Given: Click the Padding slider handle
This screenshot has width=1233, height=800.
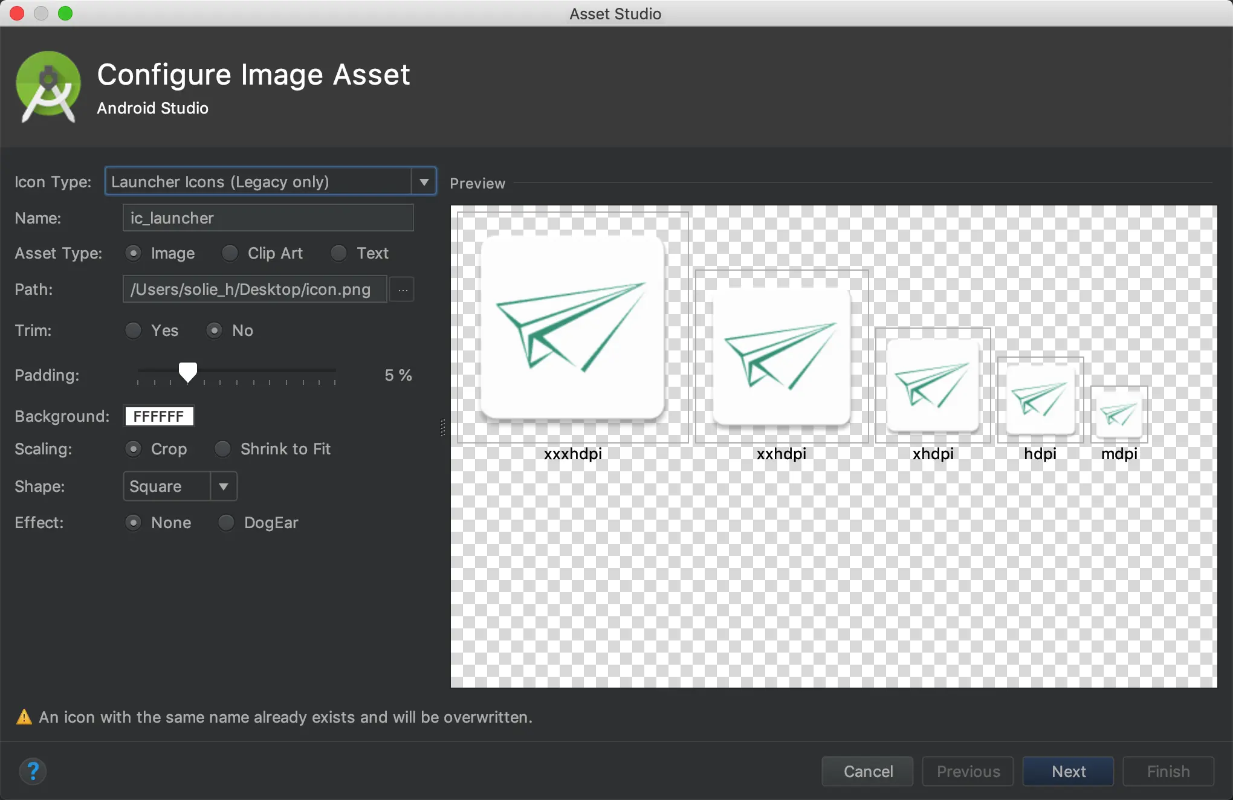Looking at the screenshot, I should click(x=188, y=372).
